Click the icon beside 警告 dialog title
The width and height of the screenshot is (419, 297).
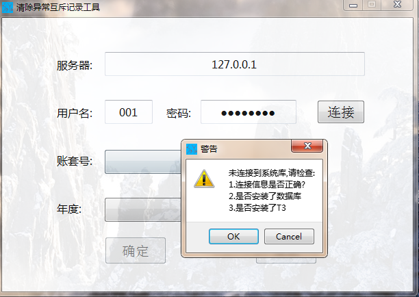[x=192, y=149]
